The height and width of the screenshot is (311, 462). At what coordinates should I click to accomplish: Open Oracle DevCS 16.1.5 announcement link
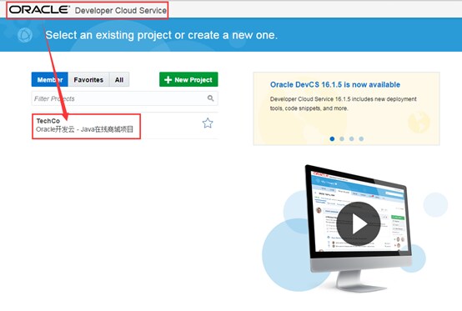tap(335, 85)
